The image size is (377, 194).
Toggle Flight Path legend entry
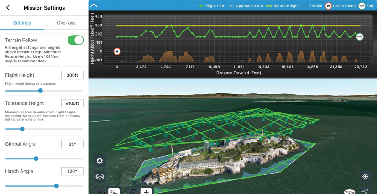click(x=212, y=6)
